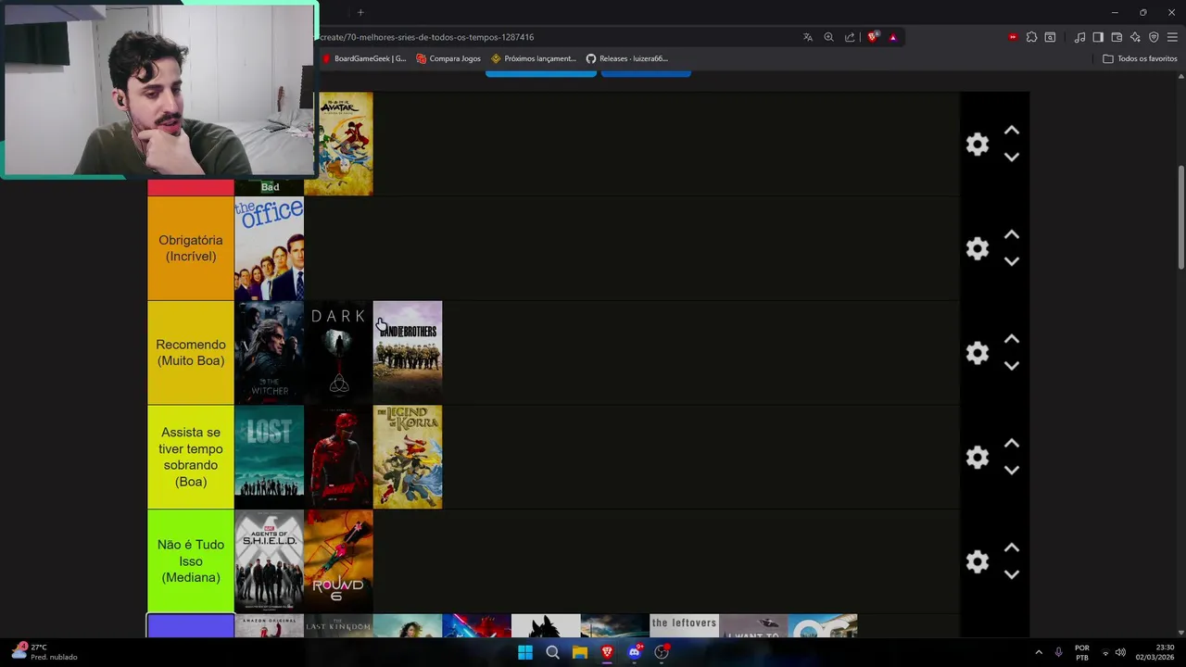Click the zoom magnifier icon in address bar
The width and height of the screenshot is (1186, 667).
click(828, 37)
